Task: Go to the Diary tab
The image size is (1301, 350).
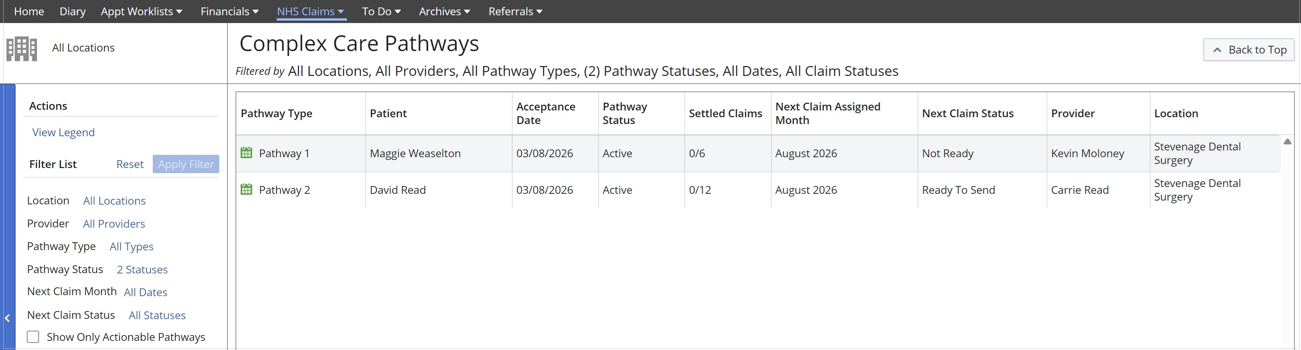Action: coord(72,11)
